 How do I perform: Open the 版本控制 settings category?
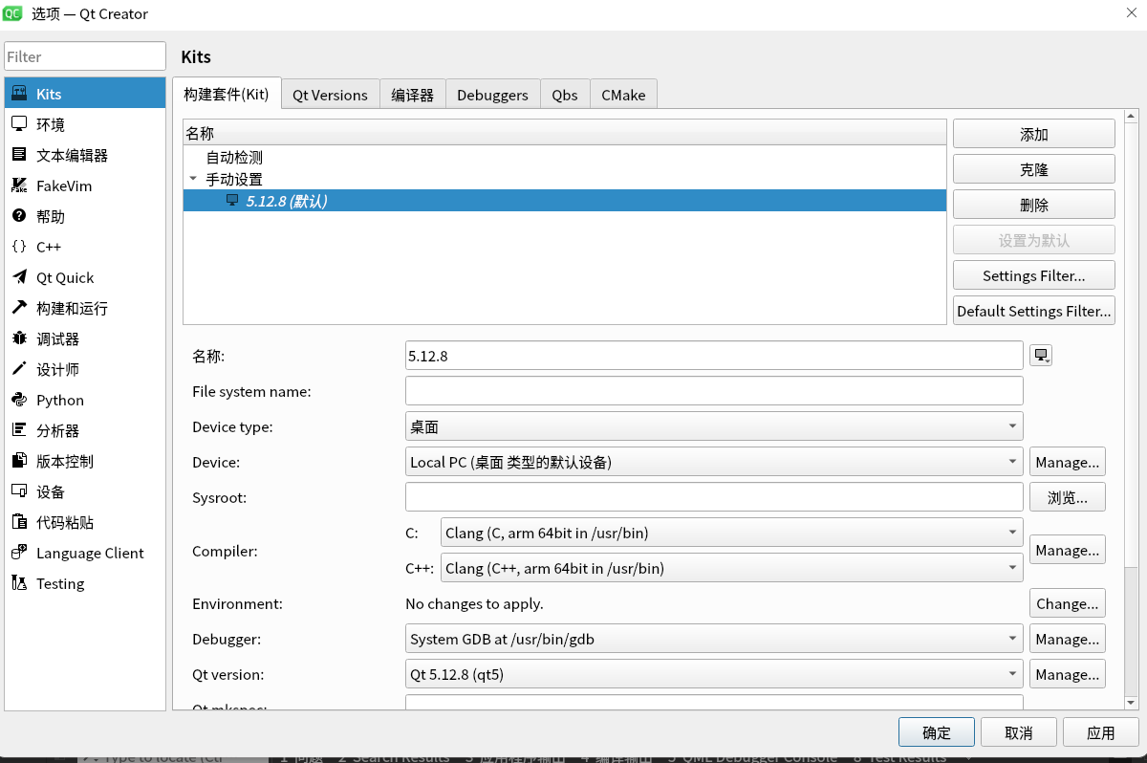(x=85, y=461)
